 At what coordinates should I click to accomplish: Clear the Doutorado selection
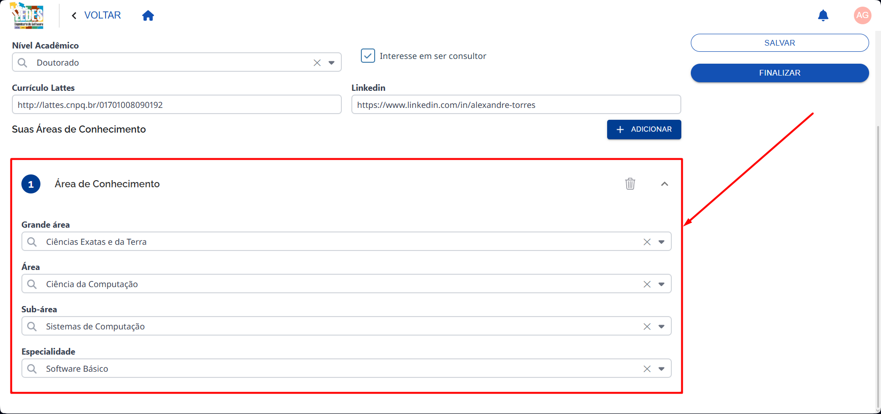click(317, 63)
